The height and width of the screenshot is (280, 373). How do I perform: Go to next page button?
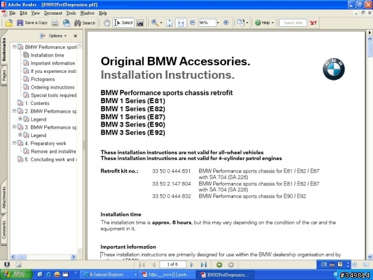[x=192, y=264]
